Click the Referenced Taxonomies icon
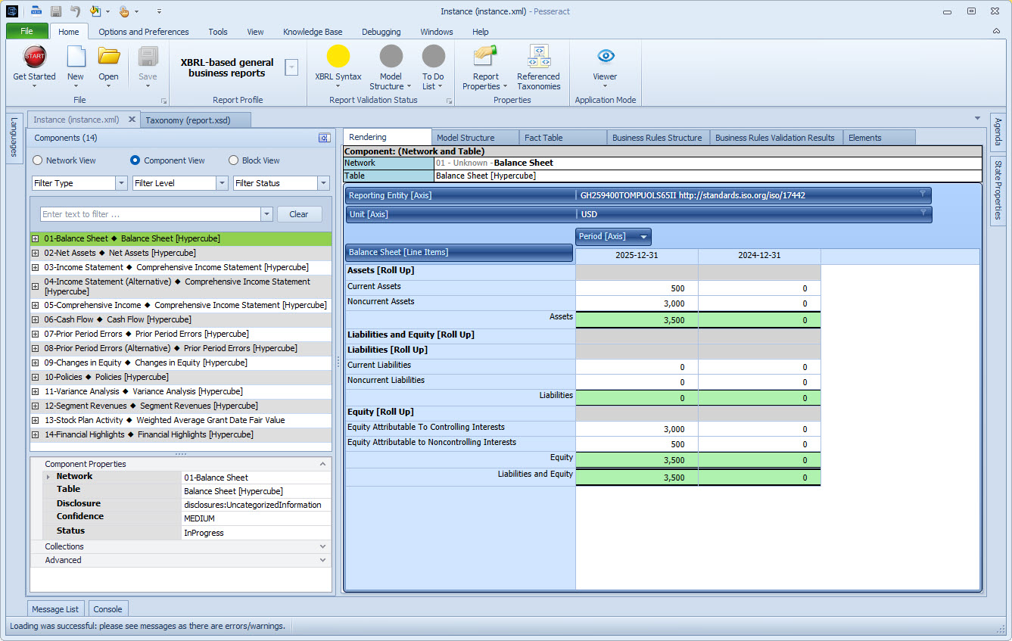This screenshot has height=641, width=1012. 538,57
